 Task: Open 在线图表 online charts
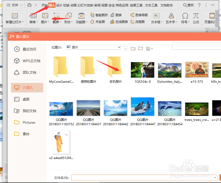pos(119,22)
